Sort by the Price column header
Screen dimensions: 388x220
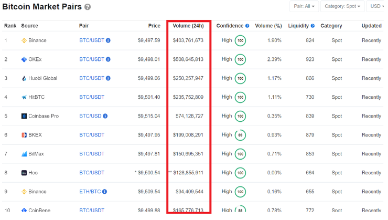(154, 26)
